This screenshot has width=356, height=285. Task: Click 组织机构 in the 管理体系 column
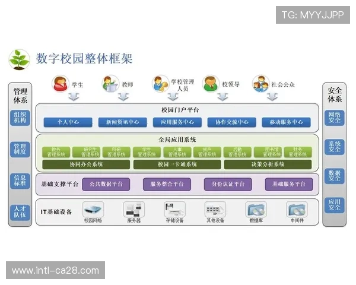coord(20,118)
